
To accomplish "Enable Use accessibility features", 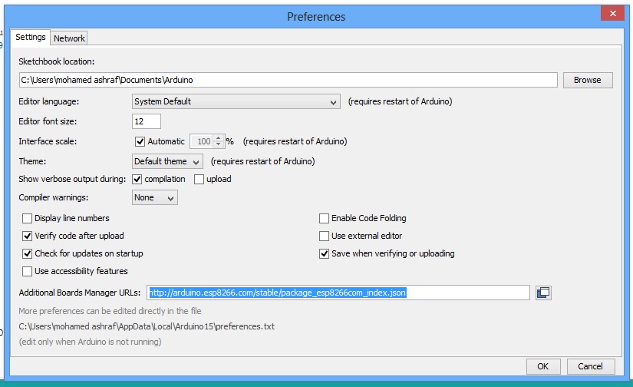I will coord(27,272).
